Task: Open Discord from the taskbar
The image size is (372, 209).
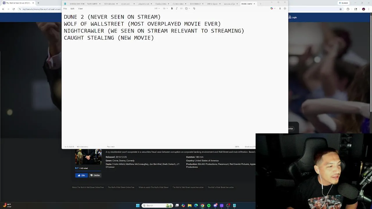Action: coord(215,206)
